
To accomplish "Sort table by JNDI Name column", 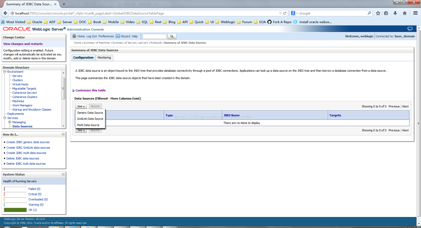I will pyautogui.click(x=232, y=115).
